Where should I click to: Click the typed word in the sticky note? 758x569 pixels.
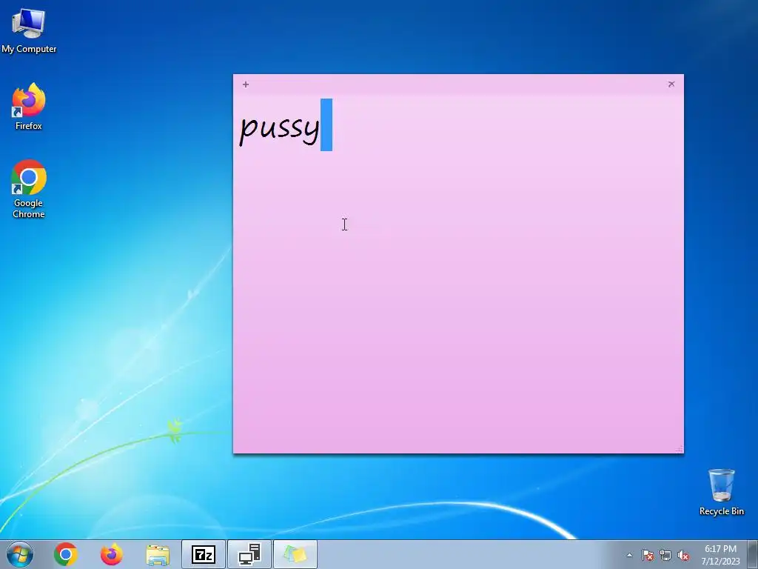point(279,128)
